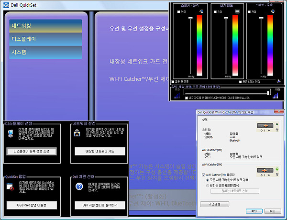The image size is (287, 220).
Task: Click the maximum intensity bars icon
Action: [x=276, y=96]
